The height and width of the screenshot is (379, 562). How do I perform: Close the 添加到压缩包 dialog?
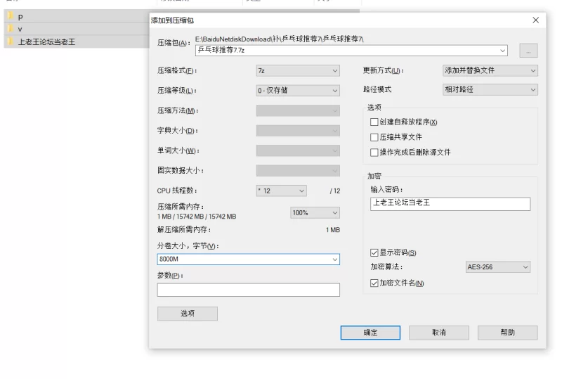coord(535,20)
